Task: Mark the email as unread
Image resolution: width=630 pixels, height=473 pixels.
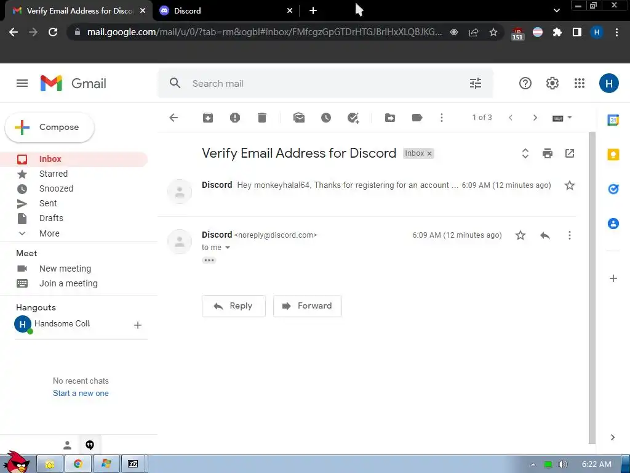Action: (x=299, y=118)
